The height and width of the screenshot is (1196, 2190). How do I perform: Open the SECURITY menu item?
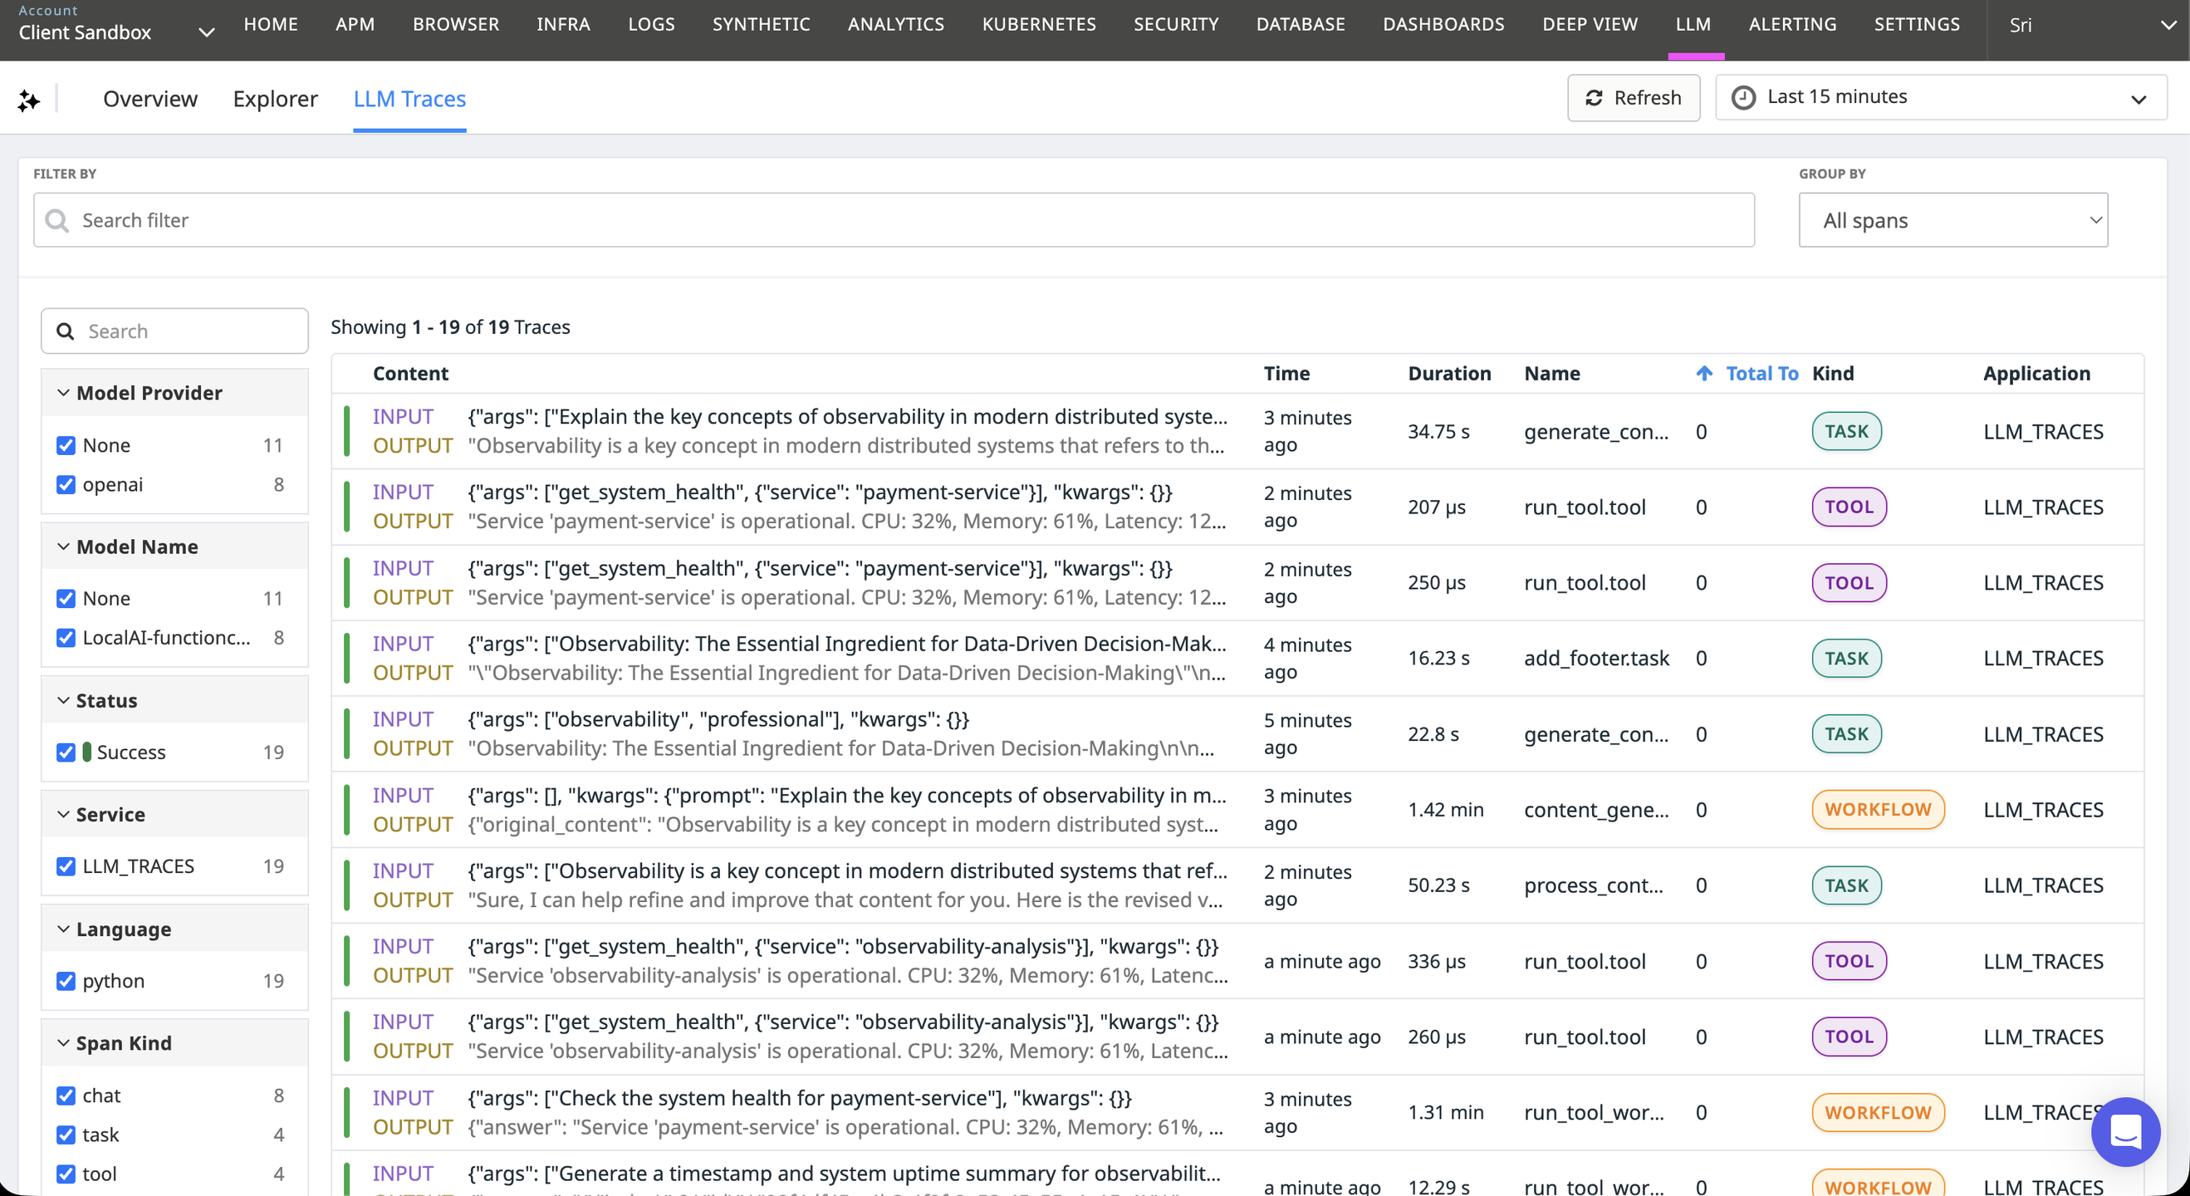pyautogui.click(x=1176, y=25)
